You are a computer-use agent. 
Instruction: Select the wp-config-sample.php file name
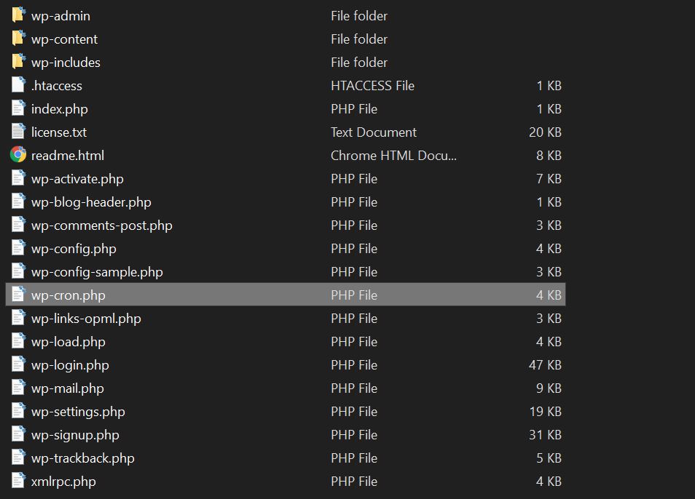97,272
